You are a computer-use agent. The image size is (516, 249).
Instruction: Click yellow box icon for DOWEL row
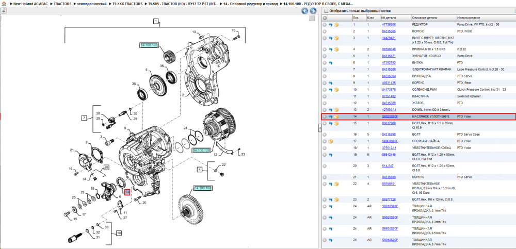click(336, 110)
